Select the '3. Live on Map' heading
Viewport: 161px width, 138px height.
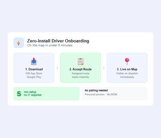[x=127, y=69]
